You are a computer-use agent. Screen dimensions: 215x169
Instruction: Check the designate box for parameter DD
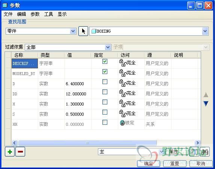(x=105, y=92)
